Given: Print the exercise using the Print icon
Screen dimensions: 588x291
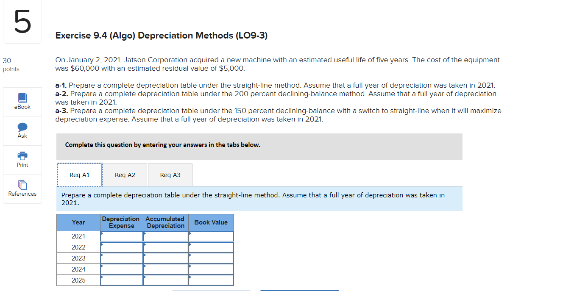Looking at the screenshot, I should click(x=22, y=160).
